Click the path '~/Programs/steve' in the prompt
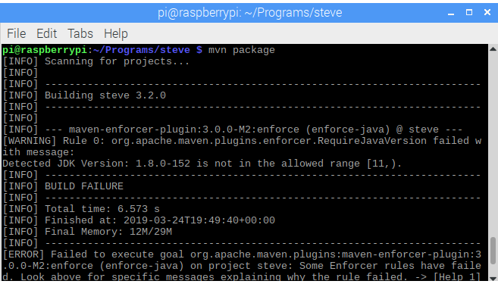The width and height of the screenshot is (498, 284). pos(141,50)
